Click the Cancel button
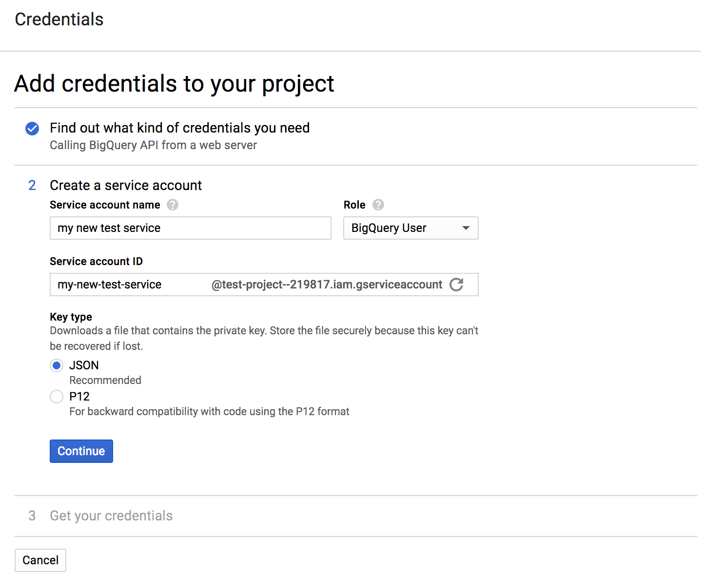This screenshot has width=701, height=574. click(40, 560)
